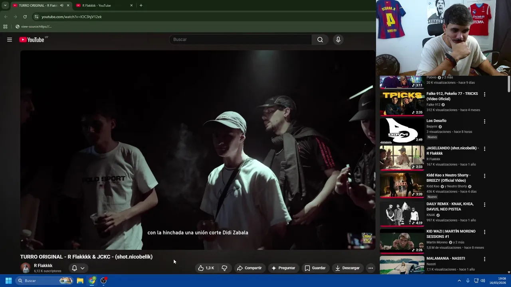
Task: Dislike the video with thumbs down
Action: tap(224, 268)
